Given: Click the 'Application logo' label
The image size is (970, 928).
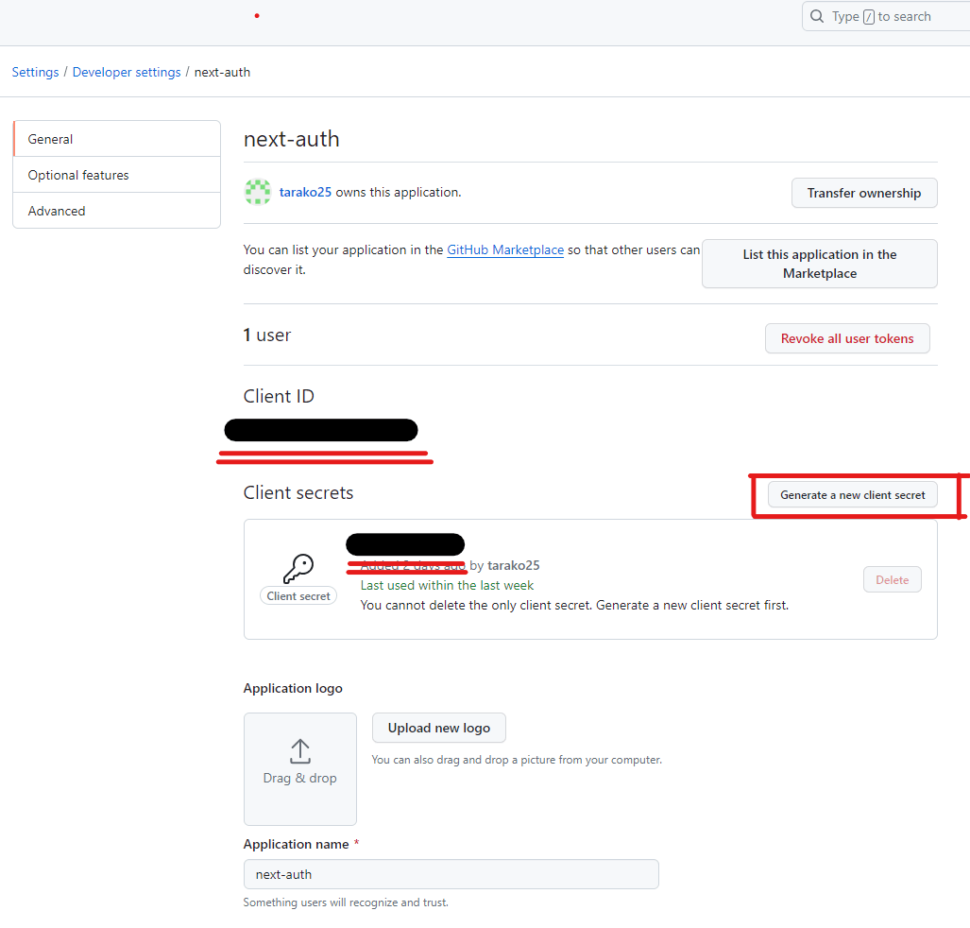Looking at the screenshot, I should [293, 688].
